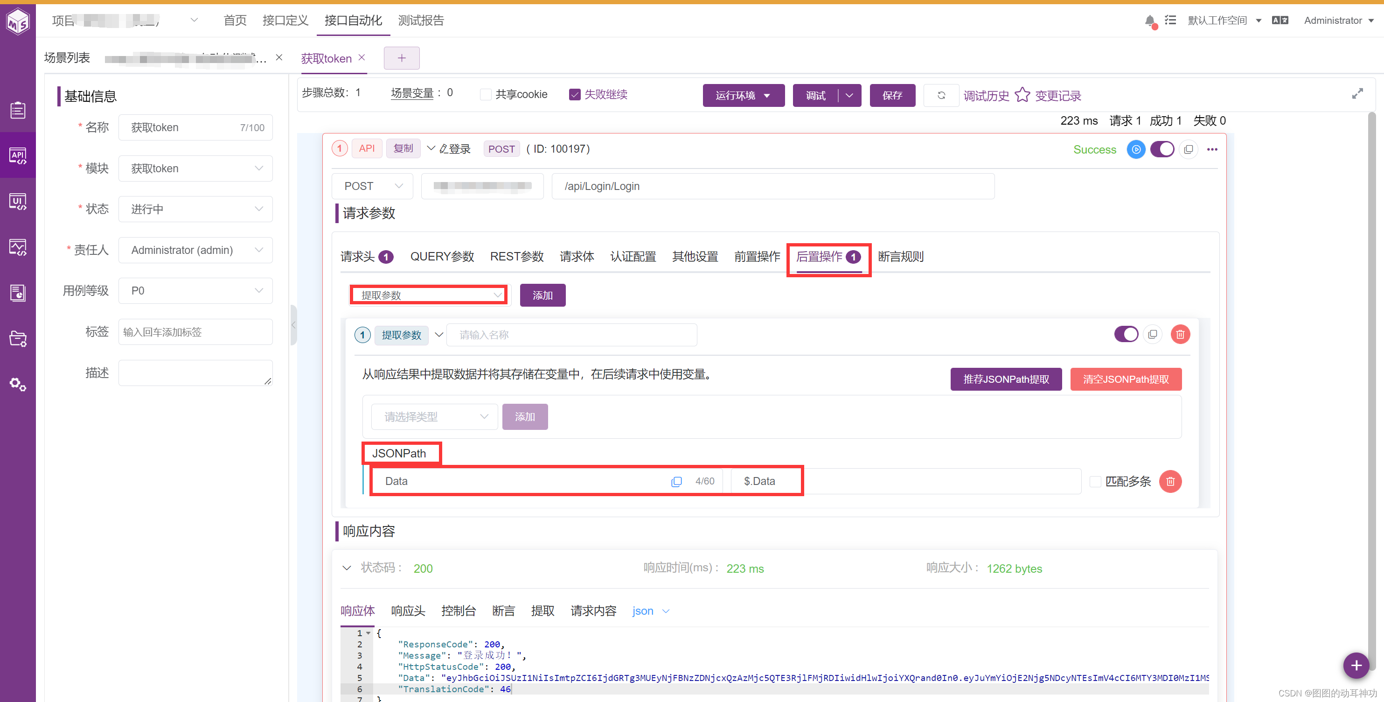This screenshot has height=702, width=1384.
Task: Close the 获取token tab
Action: pos(362,57)
